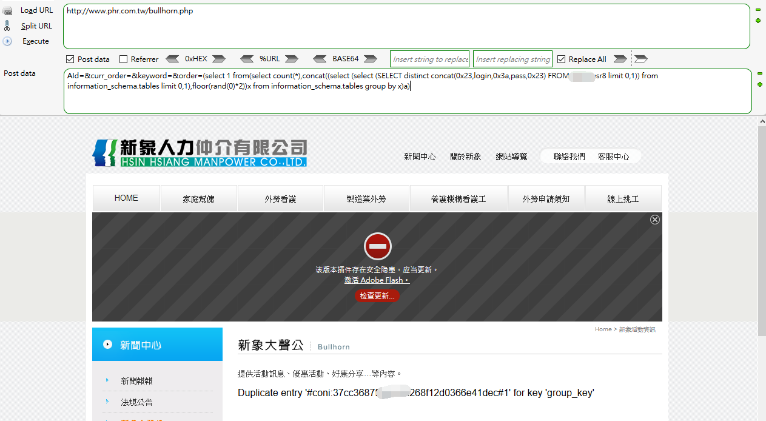Toggle the Replace All checkbox
The height and width of the screenshot is (421, 766).
(561, 59)
